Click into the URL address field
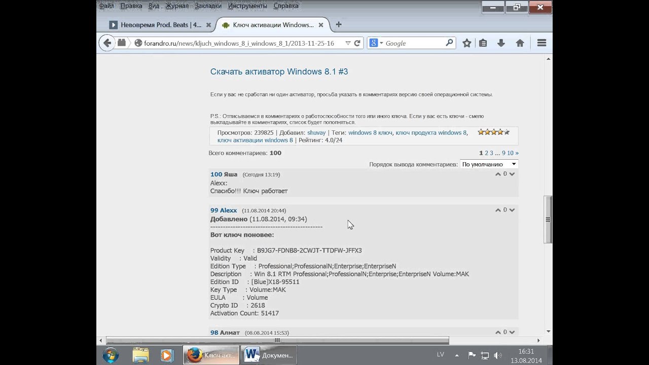This screenshot has height=365, width=649. 238,43
